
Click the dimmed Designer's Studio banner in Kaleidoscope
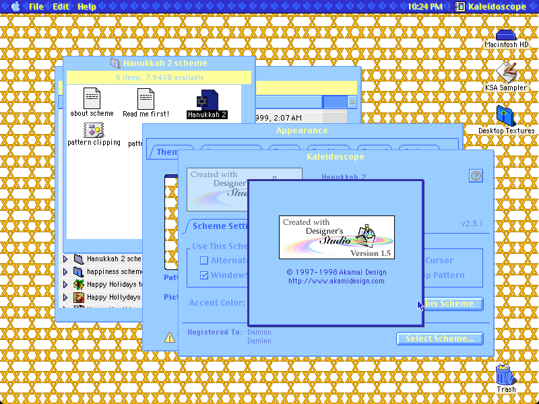(217, 189)
